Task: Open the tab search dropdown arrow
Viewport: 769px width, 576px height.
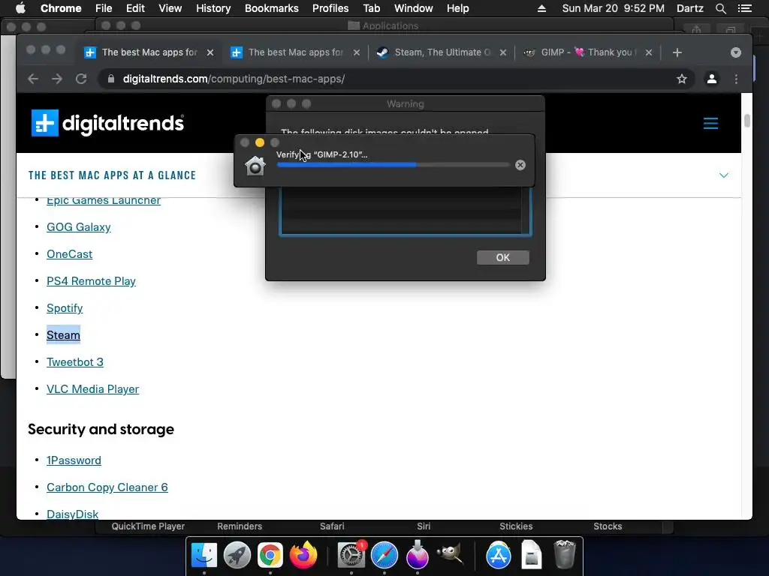Action: [736, 52]
